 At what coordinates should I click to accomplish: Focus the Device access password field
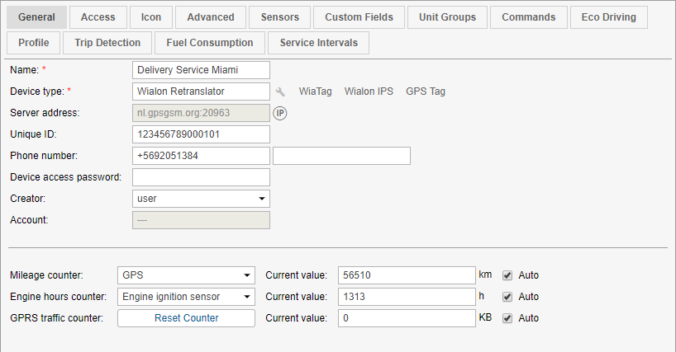pyautogui.click(x=201, y=177)
